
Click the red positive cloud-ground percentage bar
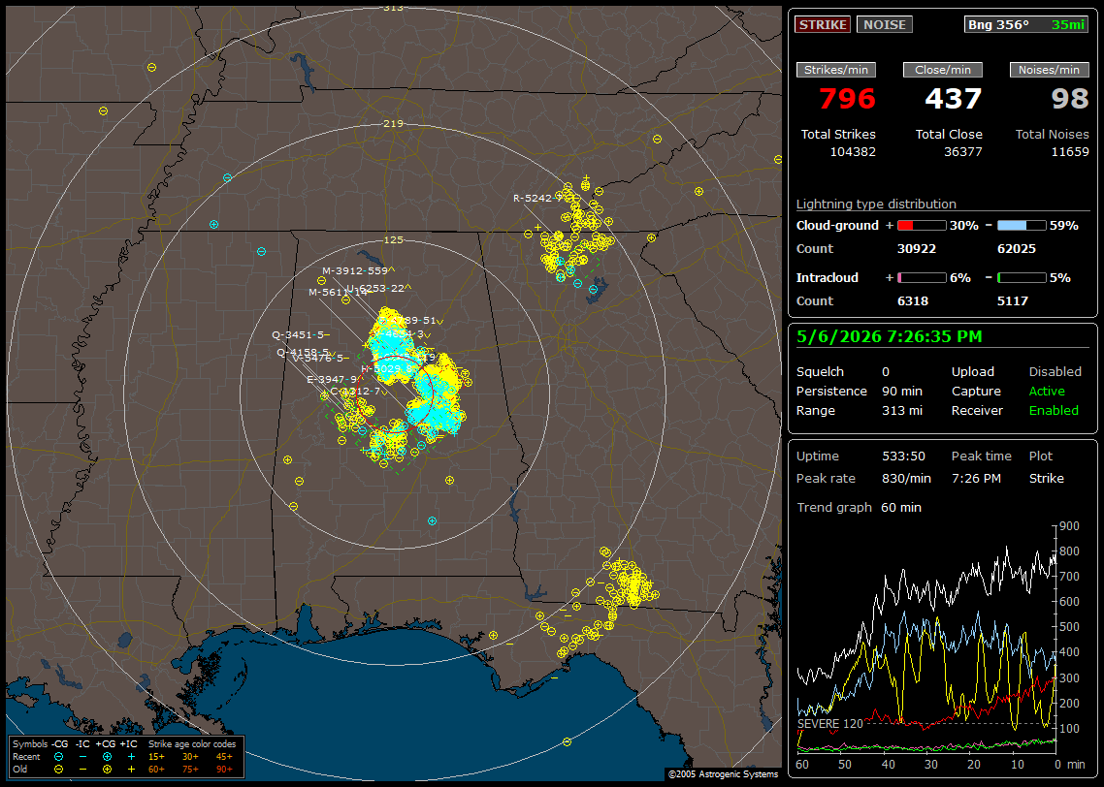click(922, 226)
